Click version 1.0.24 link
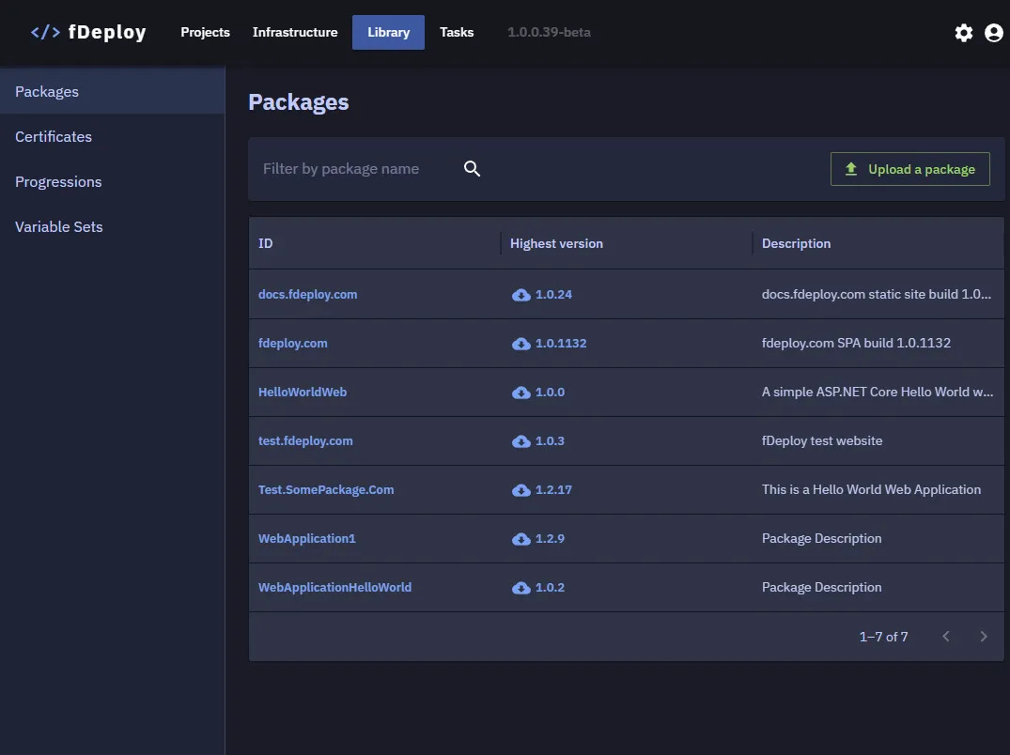The image size is (1010, 755). 554,294
